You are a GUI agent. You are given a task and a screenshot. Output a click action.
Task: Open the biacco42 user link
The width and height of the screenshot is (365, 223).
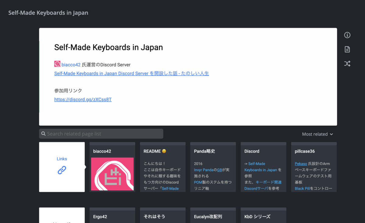pyautogui.click(x=71, y=65)
